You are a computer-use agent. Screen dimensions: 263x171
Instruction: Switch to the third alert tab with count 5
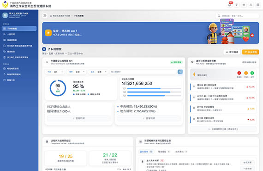[x=181, y=152]
